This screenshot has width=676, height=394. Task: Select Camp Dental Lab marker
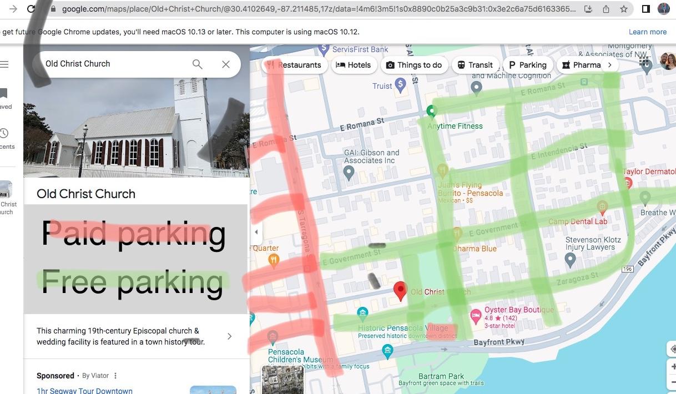tap(602, 208)
